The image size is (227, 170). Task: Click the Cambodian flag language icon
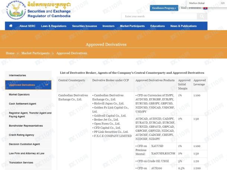coord(205,8)
